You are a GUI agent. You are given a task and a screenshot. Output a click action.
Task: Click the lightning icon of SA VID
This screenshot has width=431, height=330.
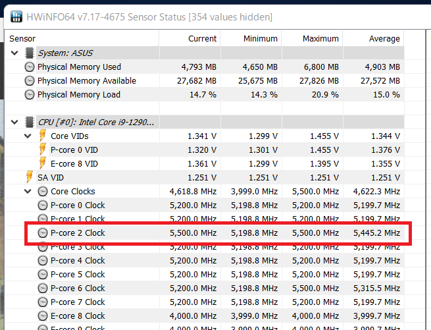30,177
